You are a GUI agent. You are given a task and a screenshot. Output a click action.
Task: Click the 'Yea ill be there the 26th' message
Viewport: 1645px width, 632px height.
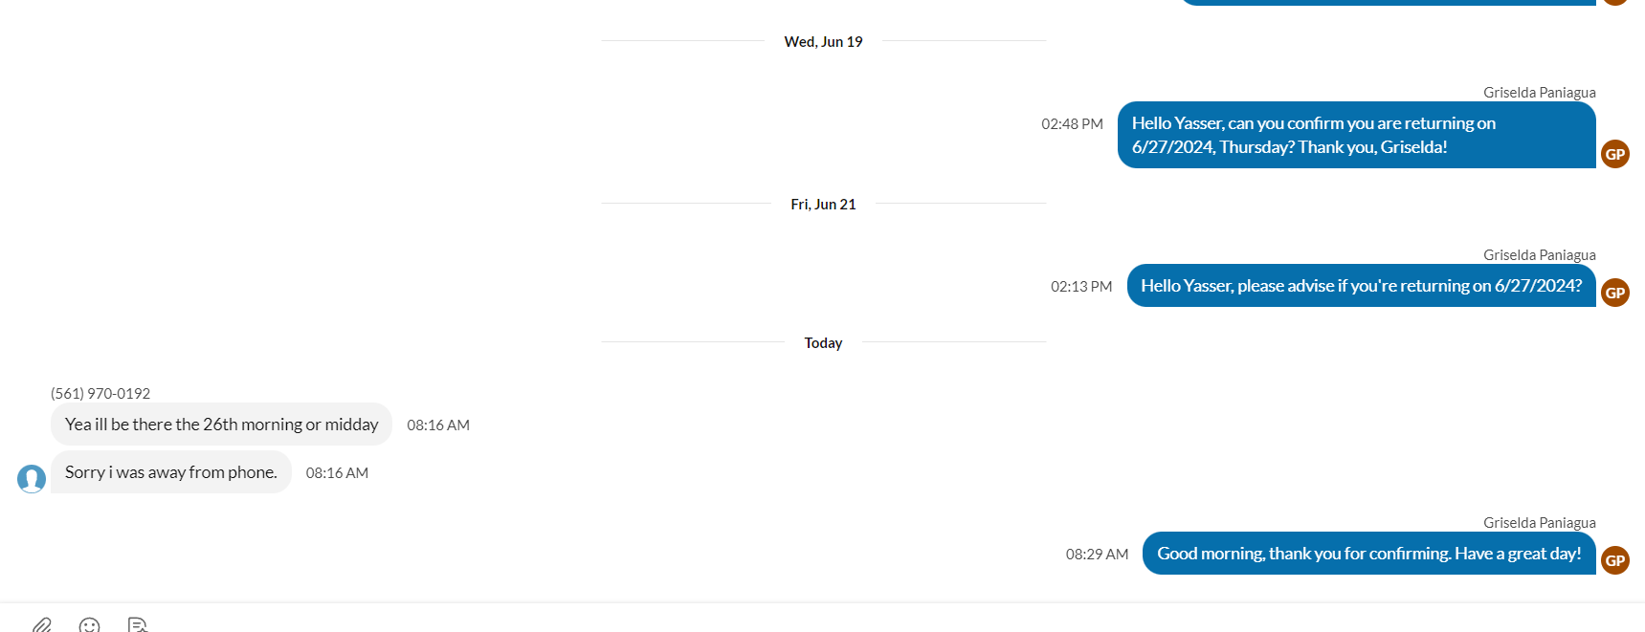(x=221, y=424)
